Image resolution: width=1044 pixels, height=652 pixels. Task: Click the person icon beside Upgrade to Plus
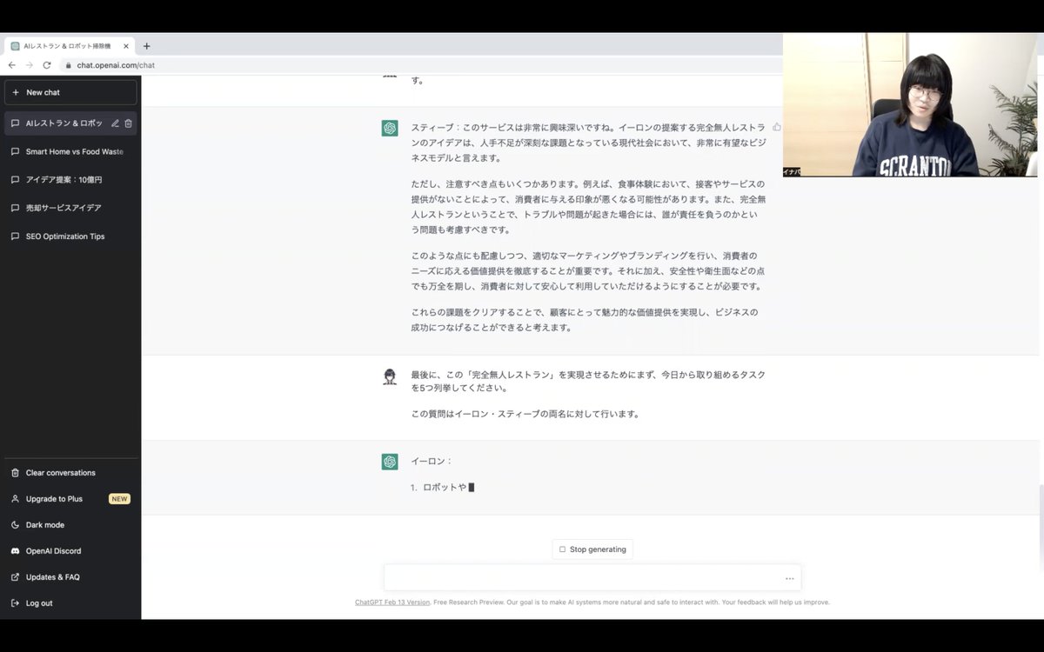pos(16,499)
